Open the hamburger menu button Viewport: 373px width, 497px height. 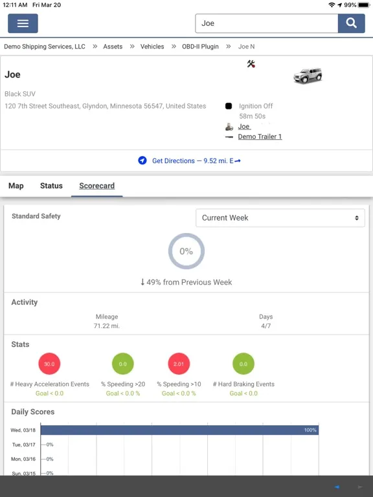pyautogui.click(x=23, y=23)
